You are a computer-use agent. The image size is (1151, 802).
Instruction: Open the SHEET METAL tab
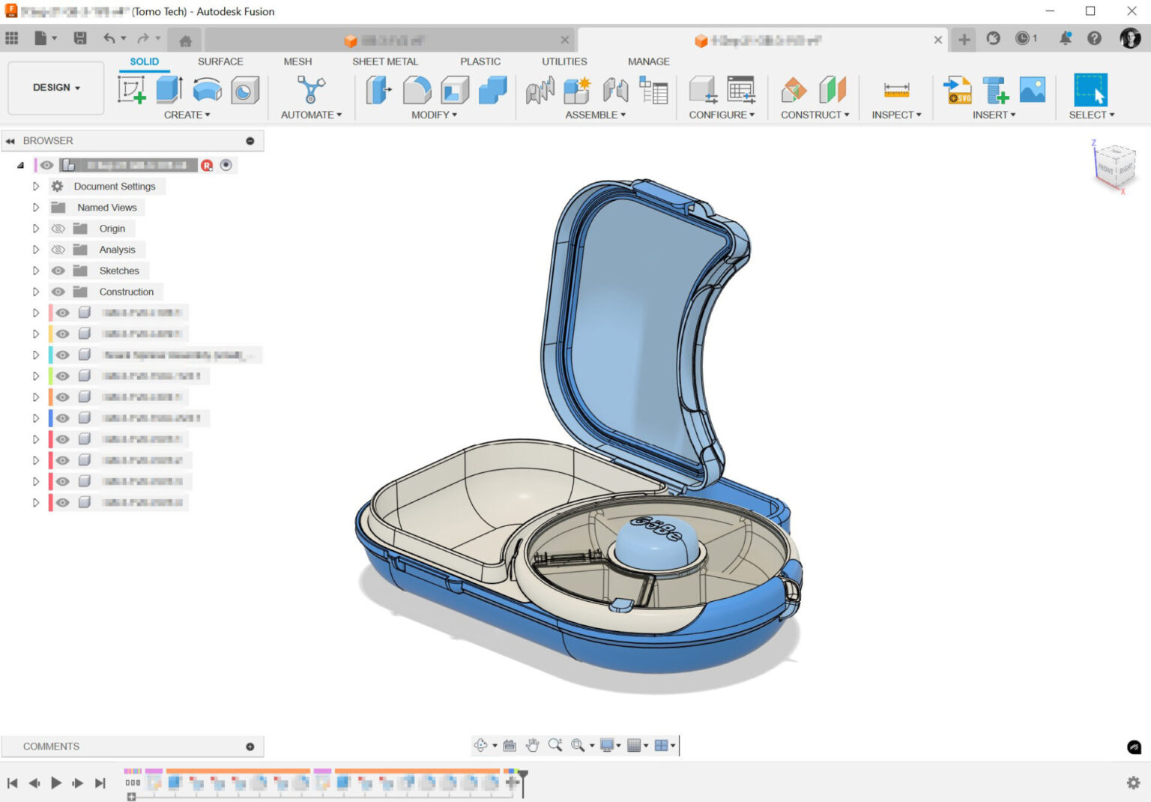(x=385, y=61)
